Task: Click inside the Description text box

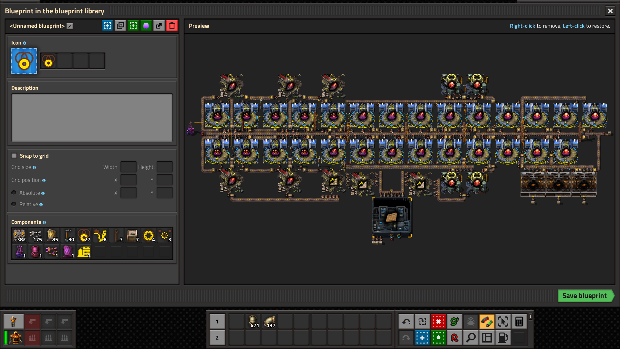Action: click(92, 118)
